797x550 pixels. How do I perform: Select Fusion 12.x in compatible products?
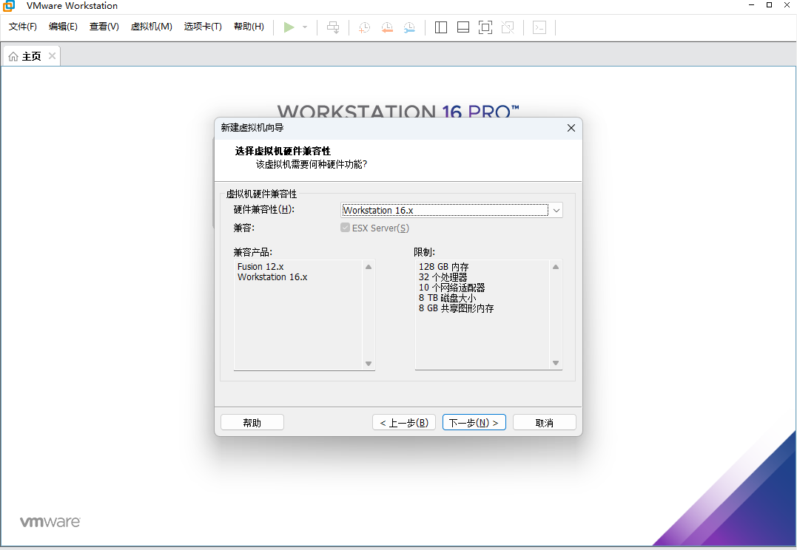260,267
